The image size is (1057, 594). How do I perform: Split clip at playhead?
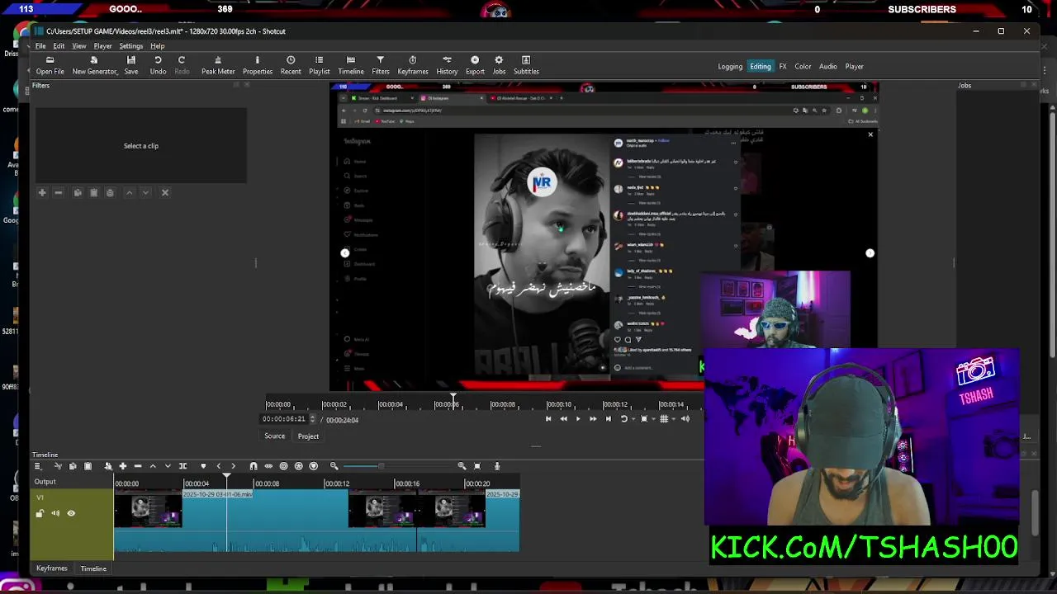point(182,466)
